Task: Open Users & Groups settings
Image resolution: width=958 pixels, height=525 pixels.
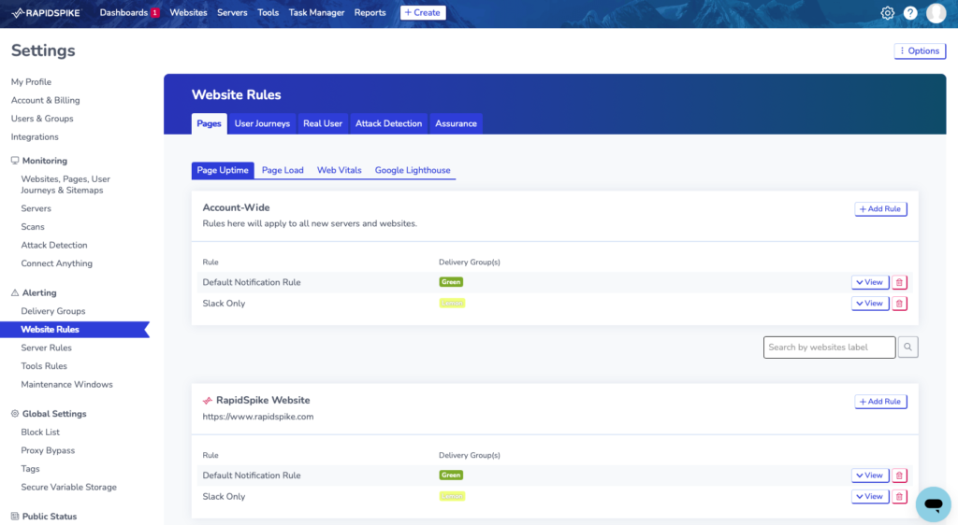Action: 42,119
